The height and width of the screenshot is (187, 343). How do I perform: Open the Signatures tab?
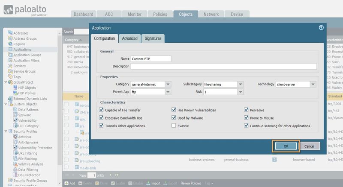click(153, 38)
